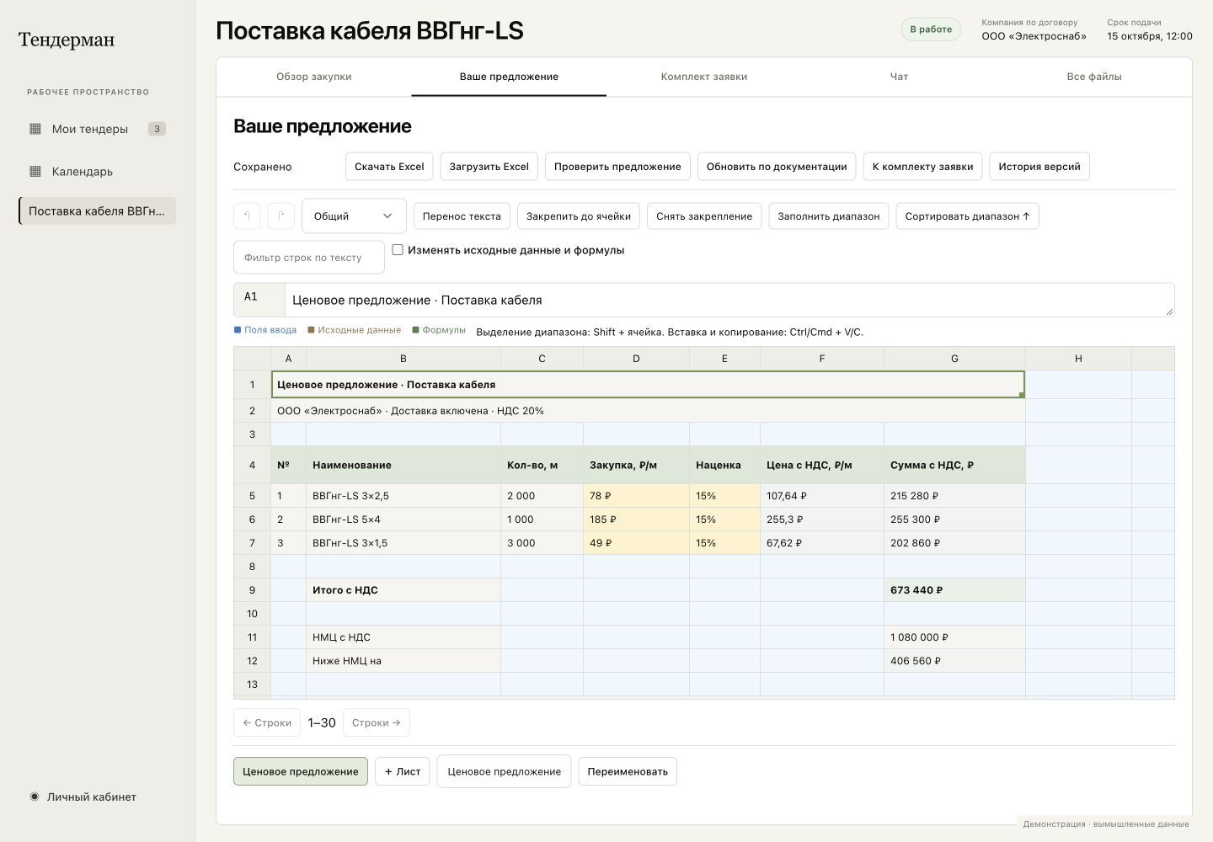The width and height of the screenshot is (1213, 842).
Task: Go to next rows with Строки → button
Action: [x=377, y=722]
